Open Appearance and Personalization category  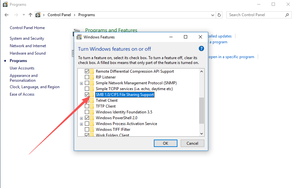[24, 78]
